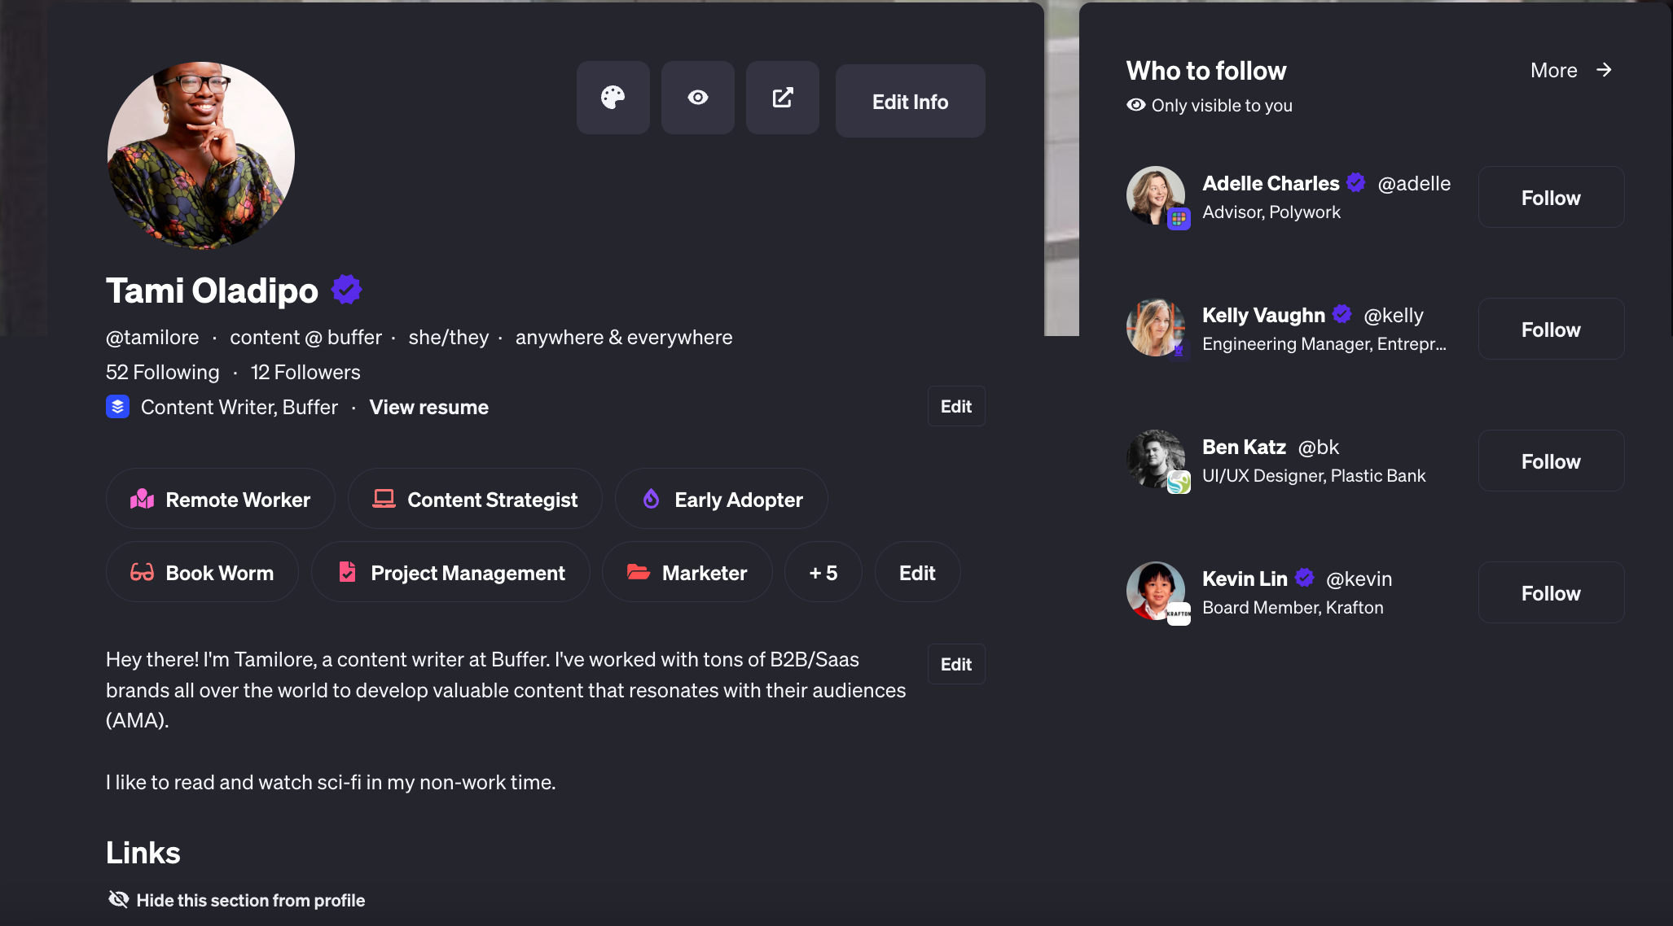Click the Edit Info button
This screenshot has height=926, width=1673.
pos(910,101)
